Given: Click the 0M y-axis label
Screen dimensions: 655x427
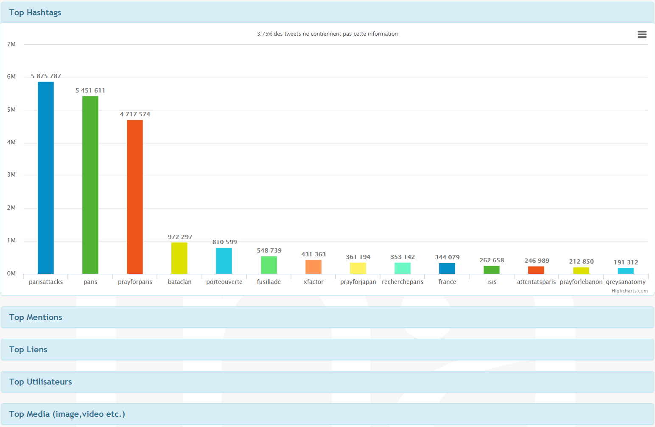Looking at the screenshot, I should (11, 273).
